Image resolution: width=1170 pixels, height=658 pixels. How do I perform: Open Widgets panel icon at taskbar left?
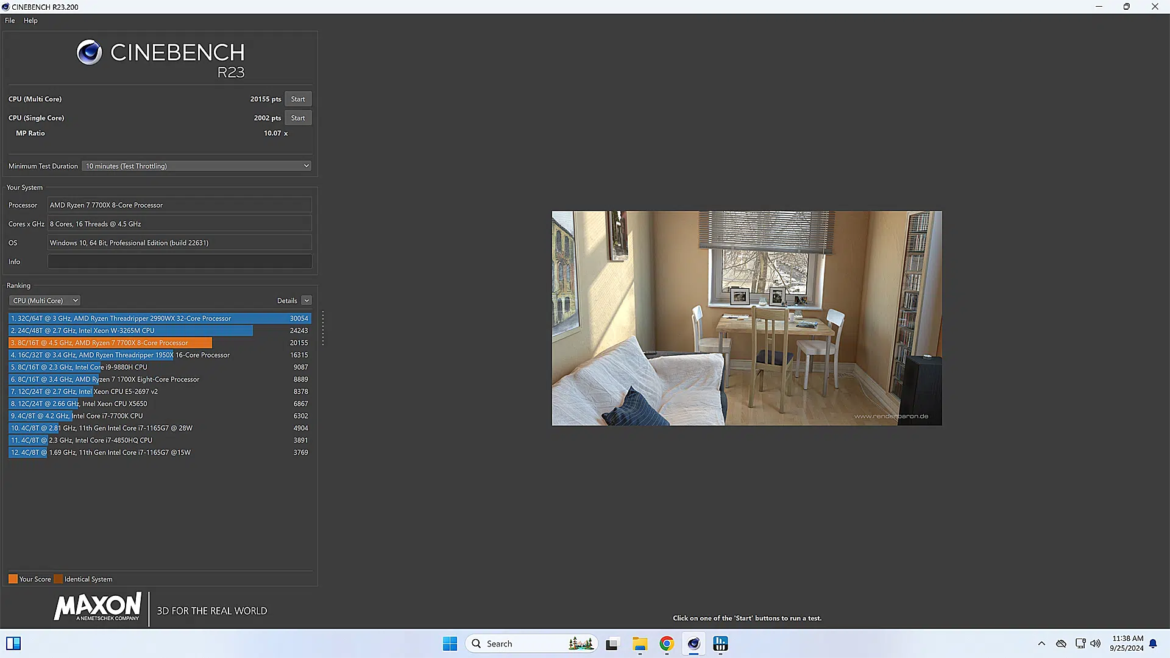(x=13, y=643)
